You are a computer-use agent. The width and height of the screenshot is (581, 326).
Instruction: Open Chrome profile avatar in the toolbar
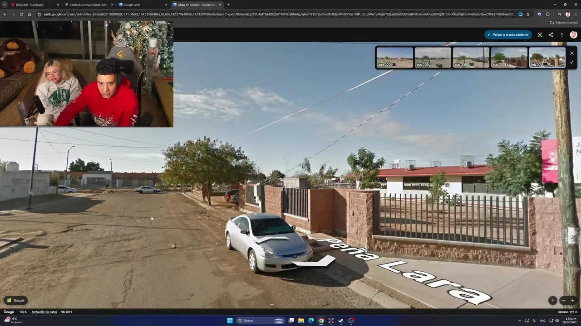click(x=567, y=14)
